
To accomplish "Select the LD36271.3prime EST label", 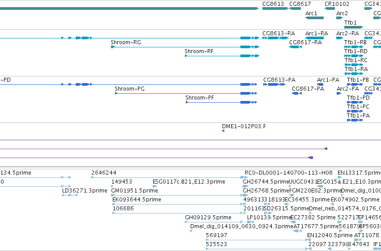I will tap(85, 191).
